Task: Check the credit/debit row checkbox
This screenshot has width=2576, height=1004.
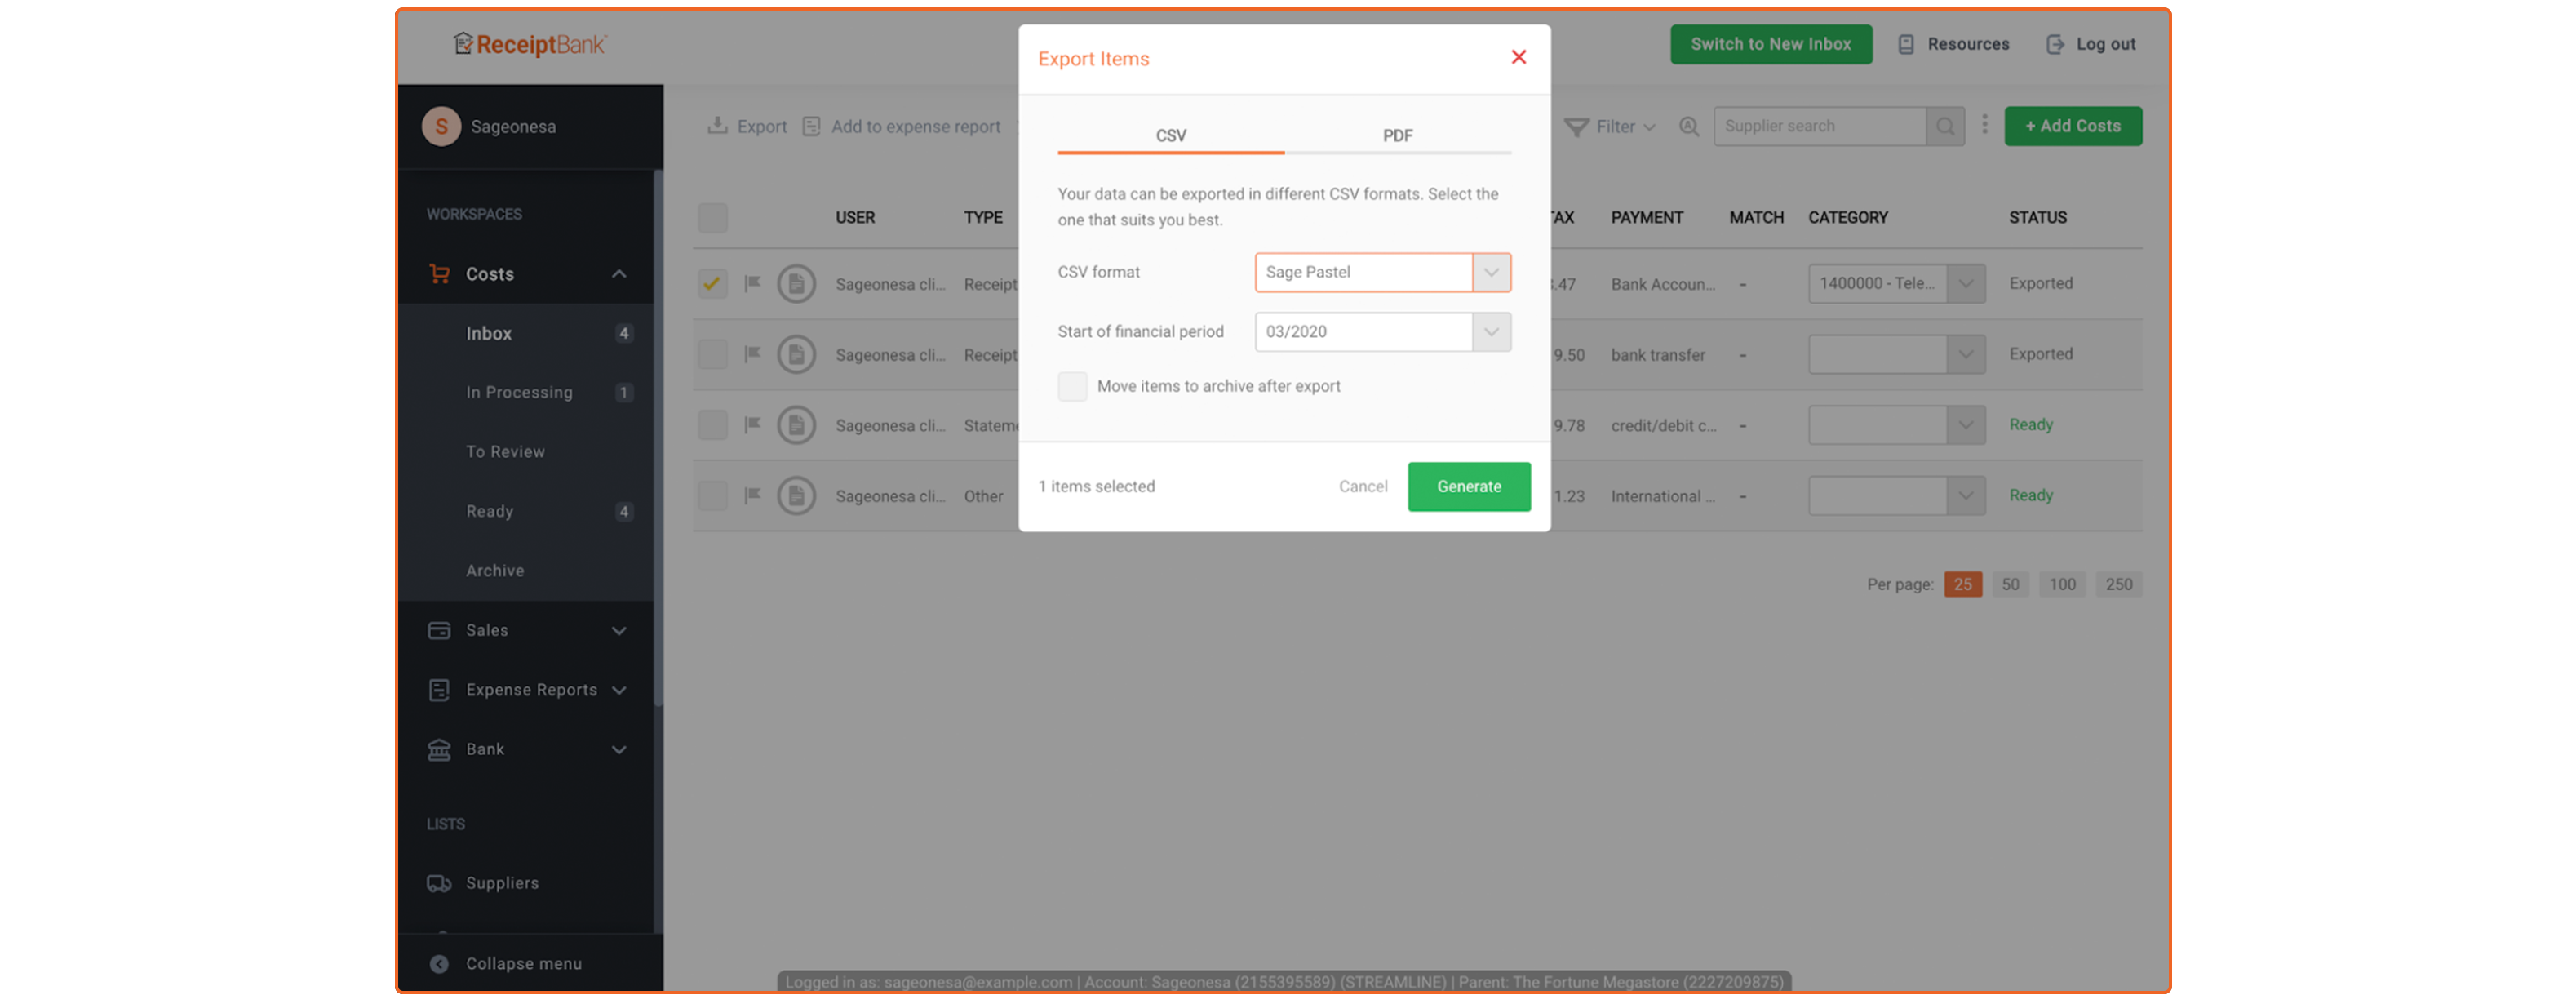Action: [712, 425]
